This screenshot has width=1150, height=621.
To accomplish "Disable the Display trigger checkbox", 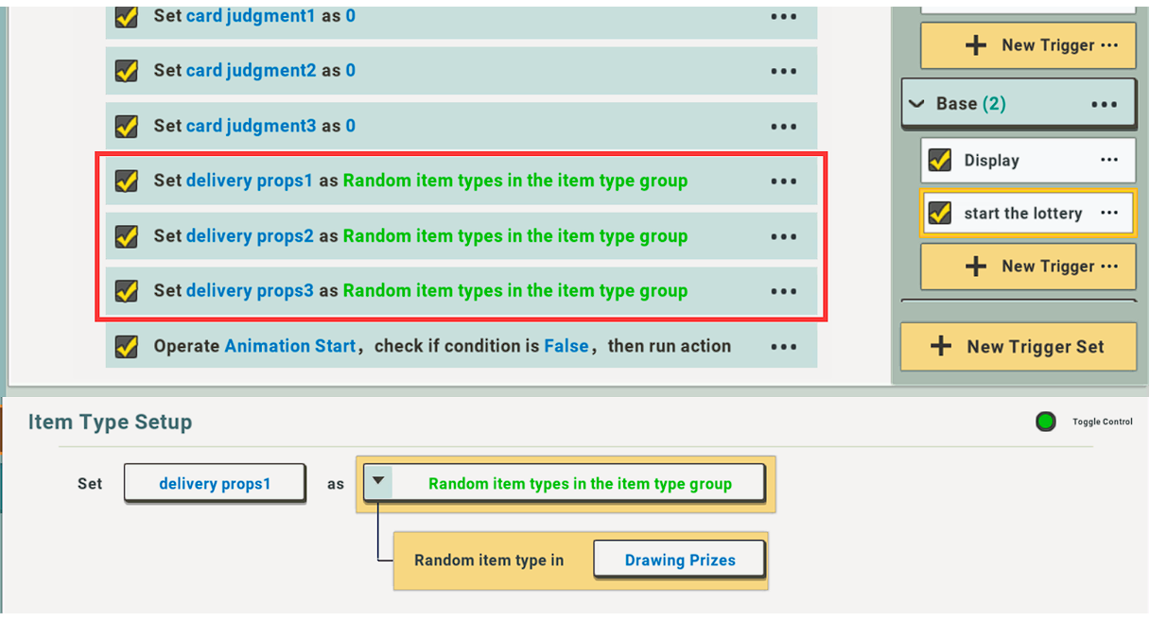I will click(939, 161).
